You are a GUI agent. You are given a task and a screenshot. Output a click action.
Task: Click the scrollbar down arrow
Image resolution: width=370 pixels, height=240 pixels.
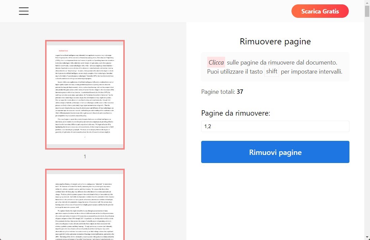[x=367, y=237]
